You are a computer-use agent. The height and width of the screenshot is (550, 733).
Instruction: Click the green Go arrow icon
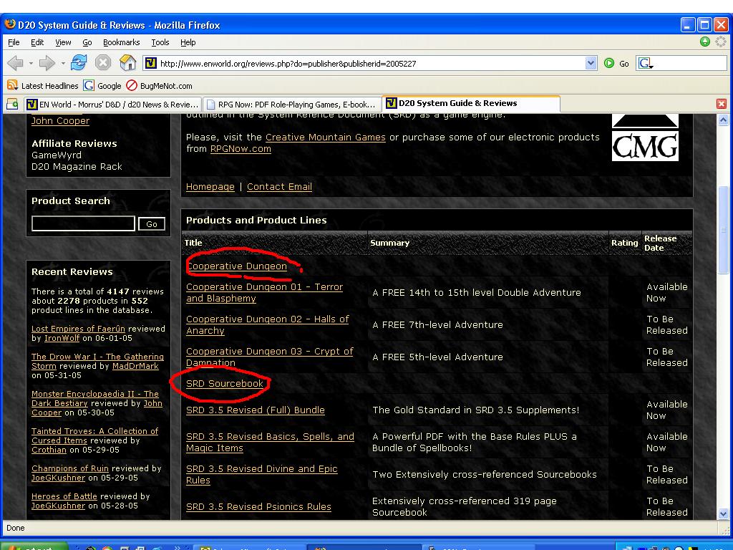pyautogui.click(x=609, y=63)
